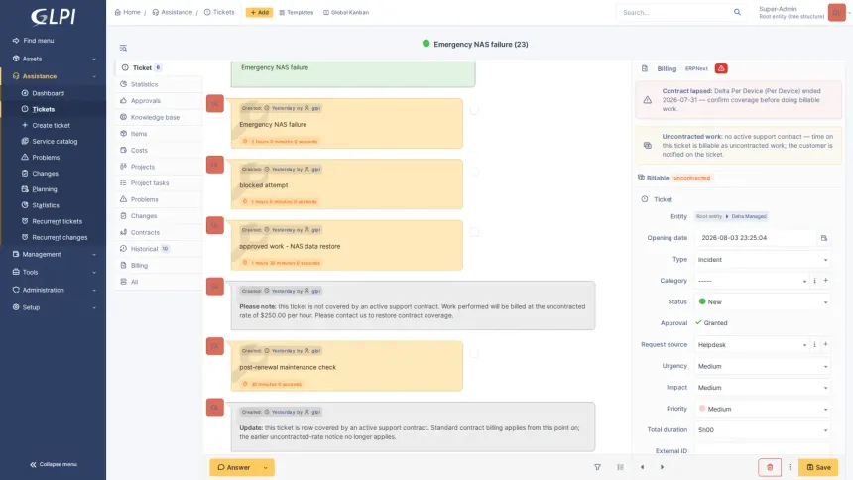
Task: Click the Request source add plus icon
Action: click(x=825, y=344)
